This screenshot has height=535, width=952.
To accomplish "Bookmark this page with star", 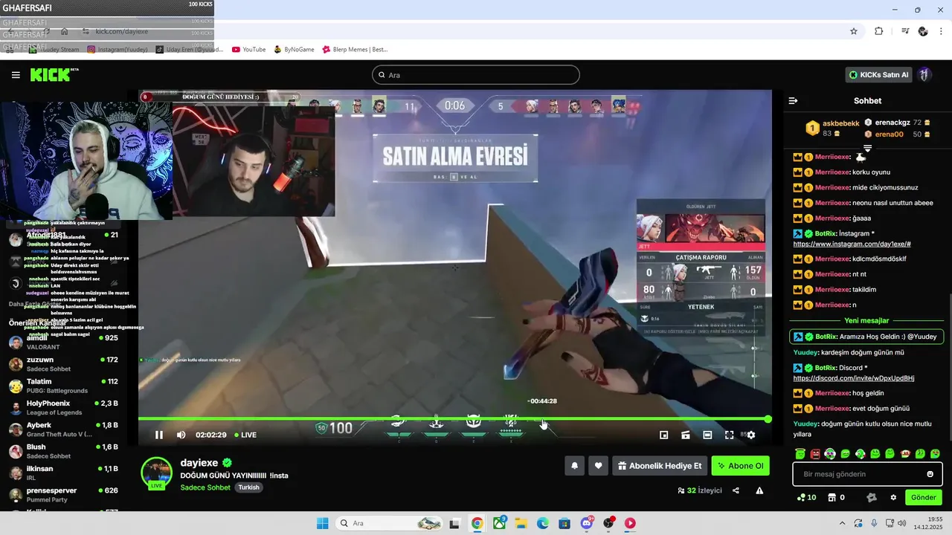I will tap(854, 31).
